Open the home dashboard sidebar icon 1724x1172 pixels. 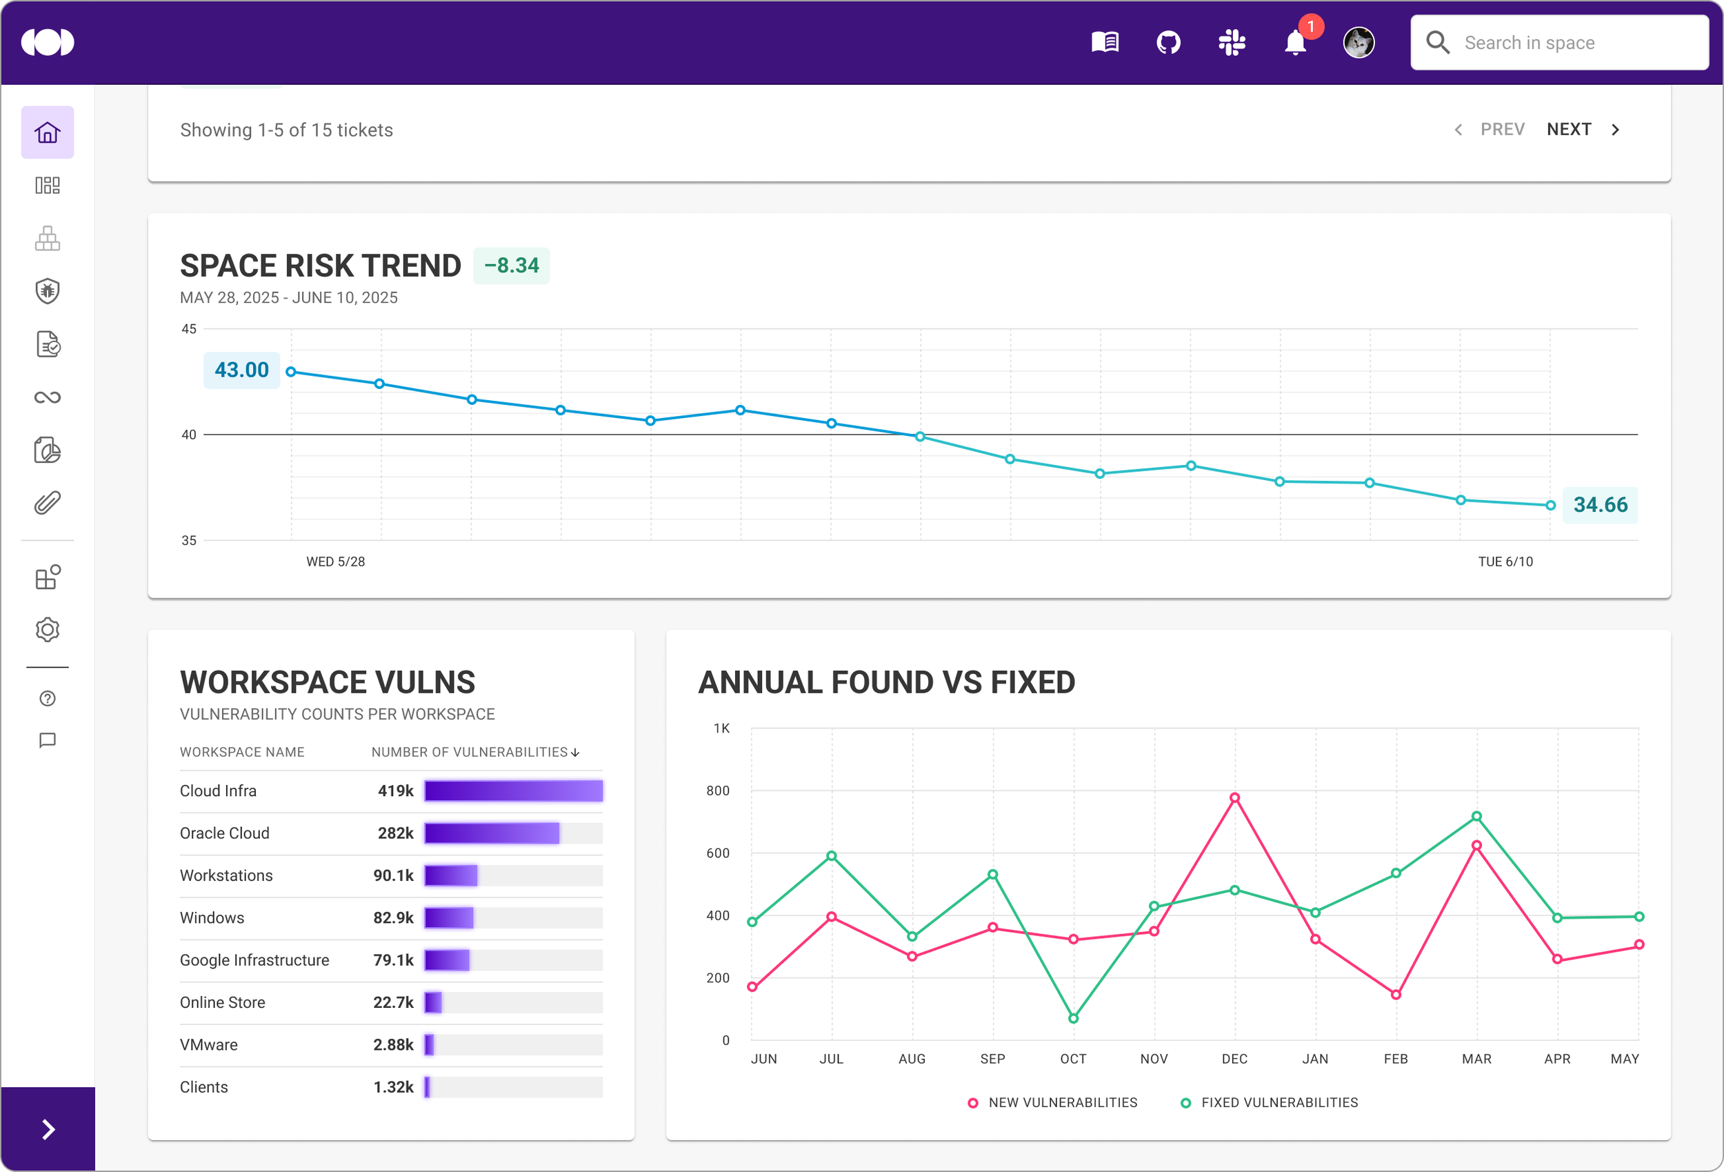pos(48,132)
